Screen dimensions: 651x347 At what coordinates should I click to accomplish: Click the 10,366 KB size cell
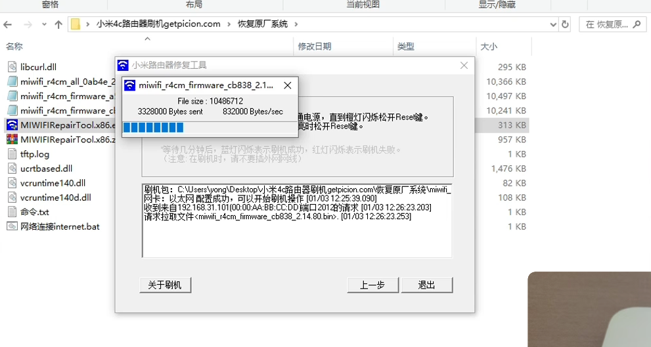click(x=506, y=82)
